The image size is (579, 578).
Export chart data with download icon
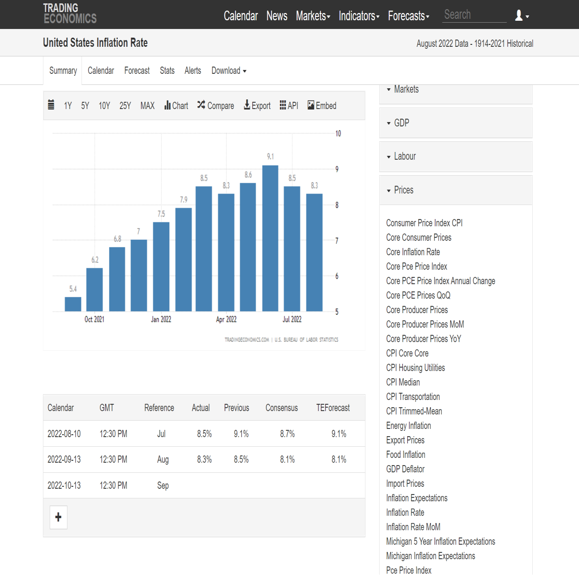tap(247, 105)
